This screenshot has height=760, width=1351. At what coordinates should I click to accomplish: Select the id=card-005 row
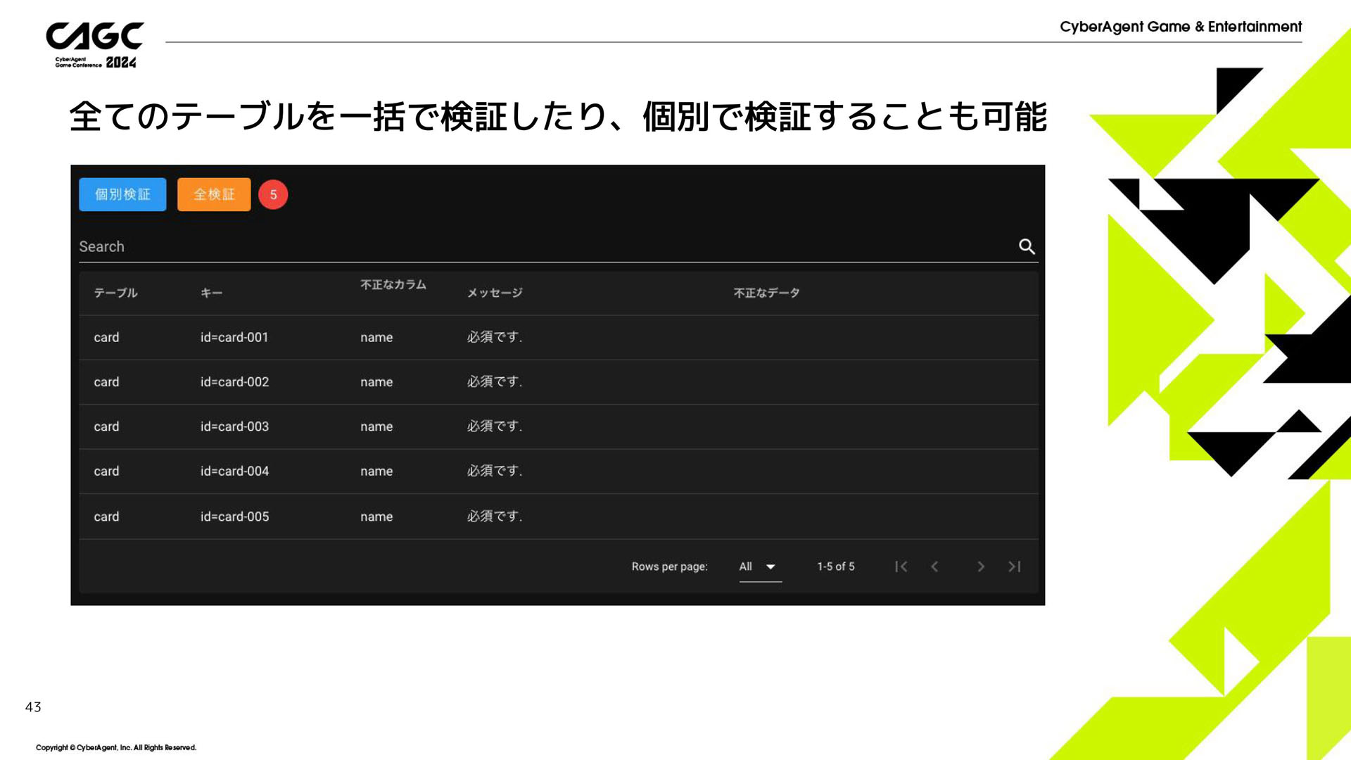[x=234, y=517]
